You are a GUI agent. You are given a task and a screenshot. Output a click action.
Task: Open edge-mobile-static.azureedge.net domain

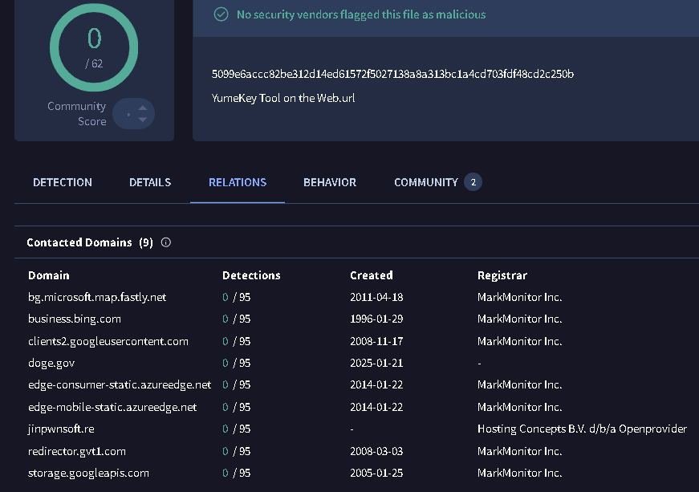pyautogui.click(x=112, y=407)
